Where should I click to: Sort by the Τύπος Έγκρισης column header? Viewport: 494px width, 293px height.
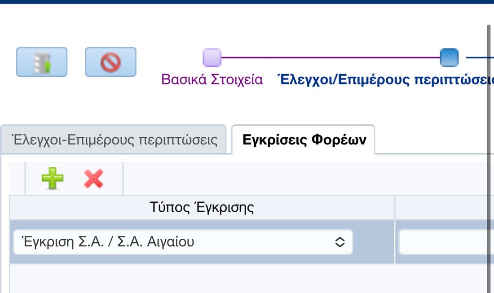[202, 208]
